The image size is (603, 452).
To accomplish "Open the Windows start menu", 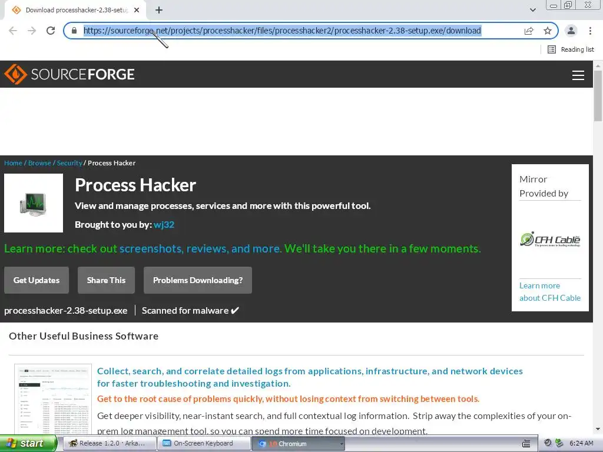I will pos(28,443).
